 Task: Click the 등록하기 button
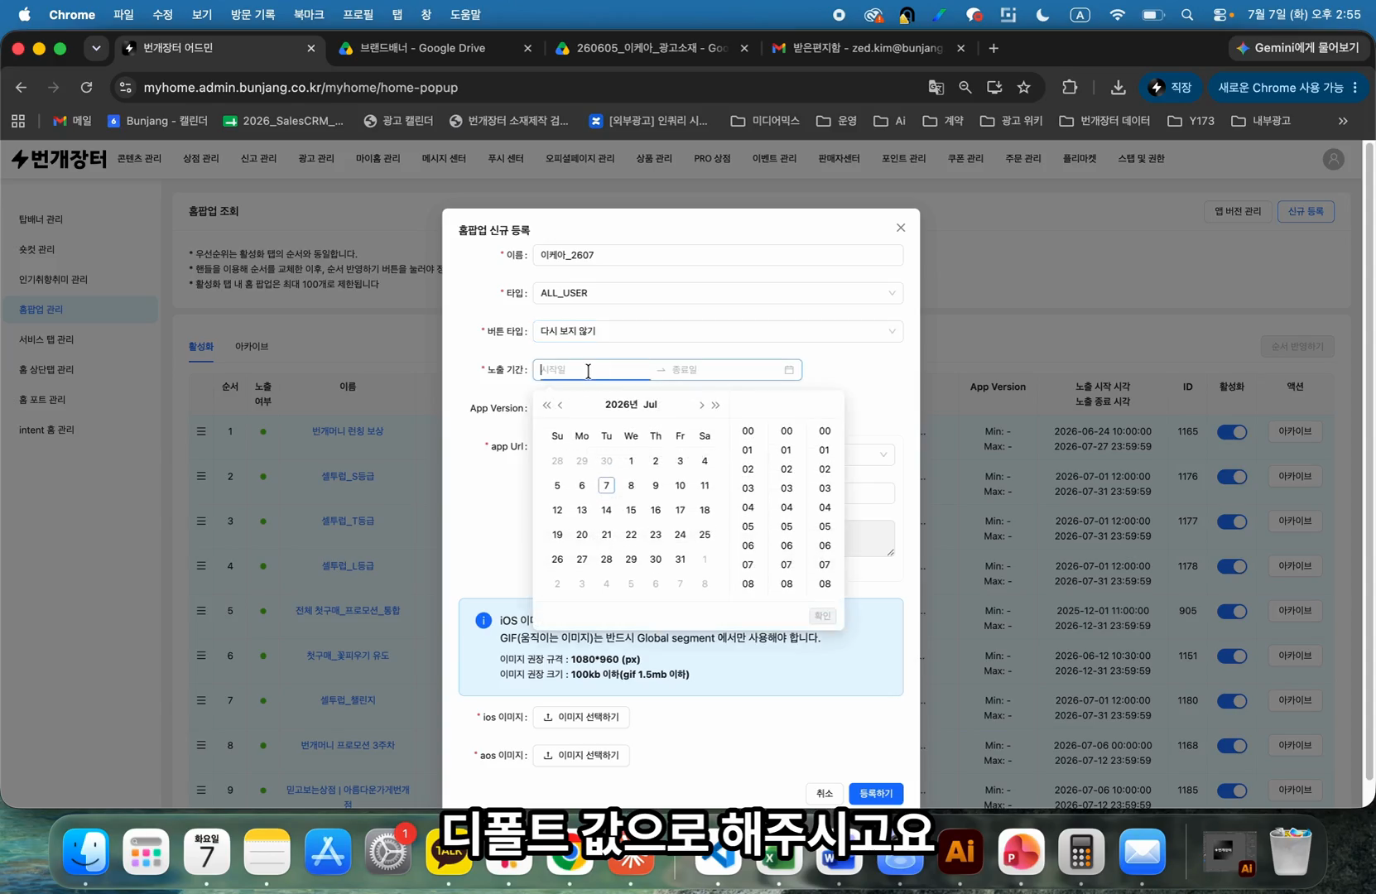point(876,794)
